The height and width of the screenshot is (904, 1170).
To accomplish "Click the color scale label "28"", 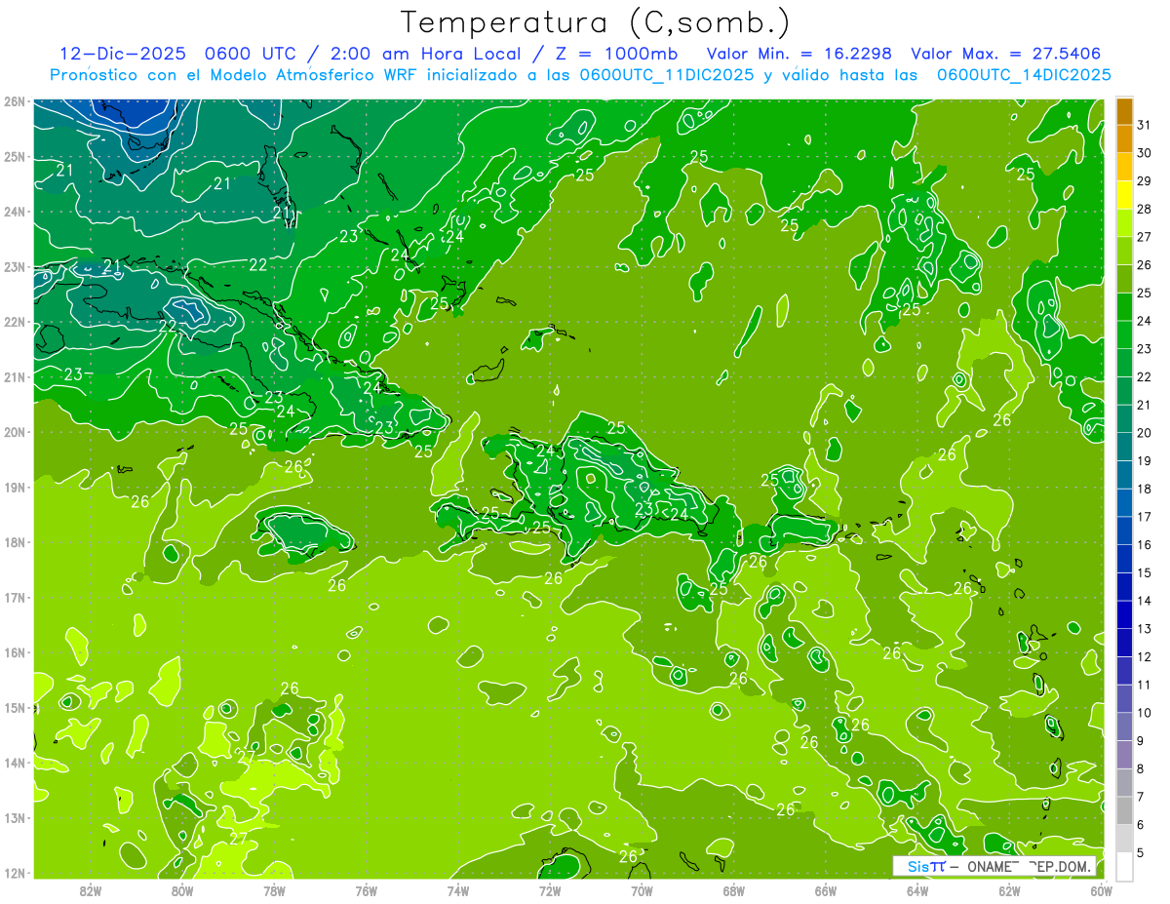I will (1145, 210).
